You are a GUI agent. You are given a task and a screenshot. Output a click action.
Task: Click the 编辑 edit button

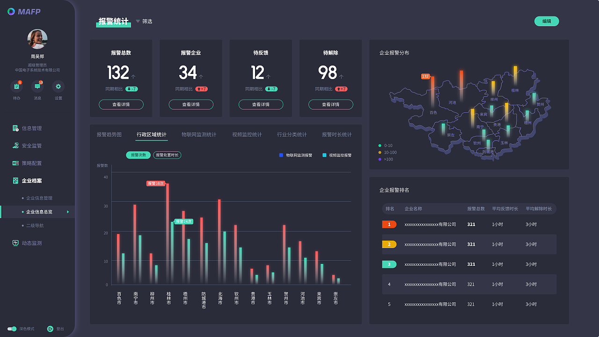click(547, 21)
